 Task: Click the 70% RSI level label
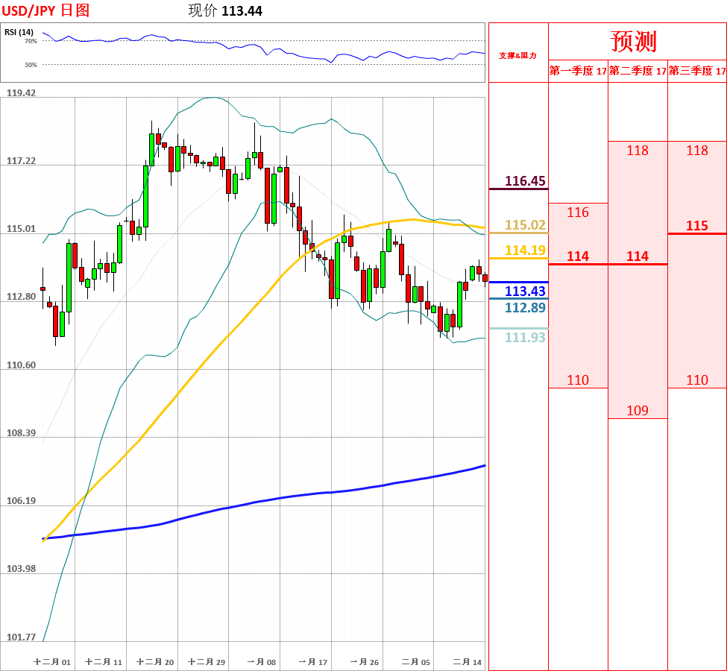pyautogui.click(x=31, y=41)
